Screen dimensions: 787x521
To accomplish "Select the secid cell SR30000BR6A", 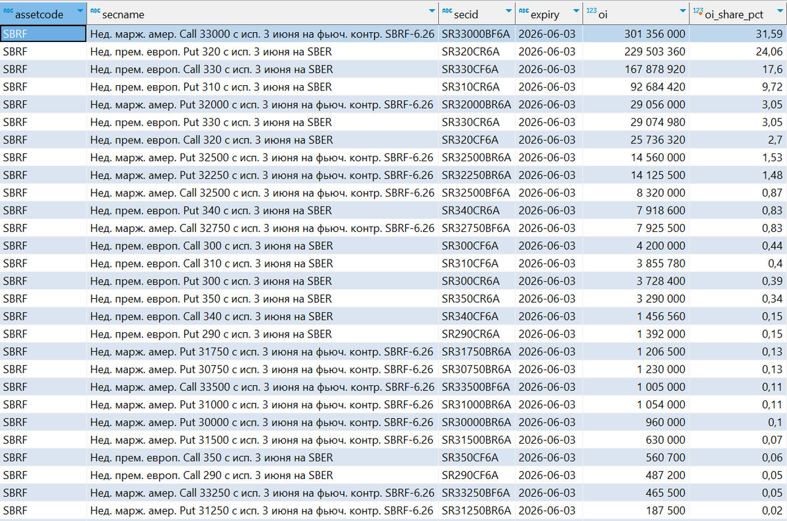I will 477,422.
